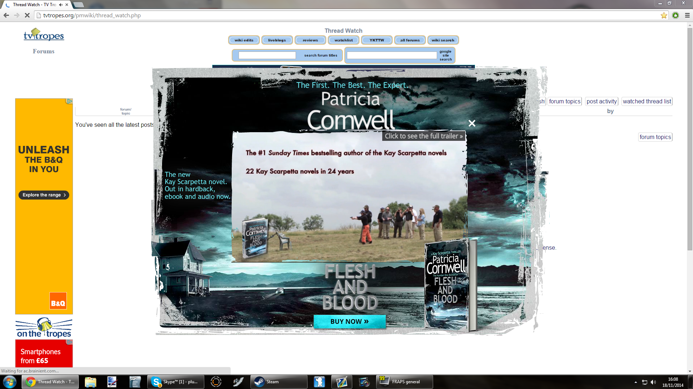Select the all forums tab
The image size is (693, 389).
click(410, 40)
